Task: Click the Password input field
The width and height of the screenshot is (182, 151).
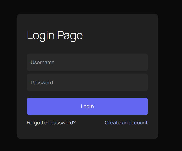Action: (x=87, y=83)
